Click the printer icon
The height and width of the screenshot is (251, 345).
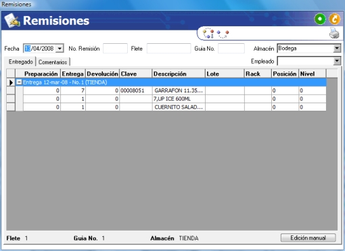point(334,33)
